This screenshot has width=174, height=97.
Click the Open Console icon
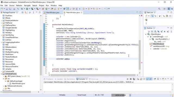163,79
